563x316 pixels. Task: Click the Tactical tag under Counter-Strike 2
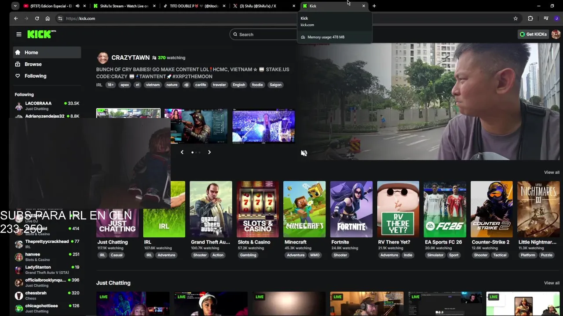(x=500, y=255)
